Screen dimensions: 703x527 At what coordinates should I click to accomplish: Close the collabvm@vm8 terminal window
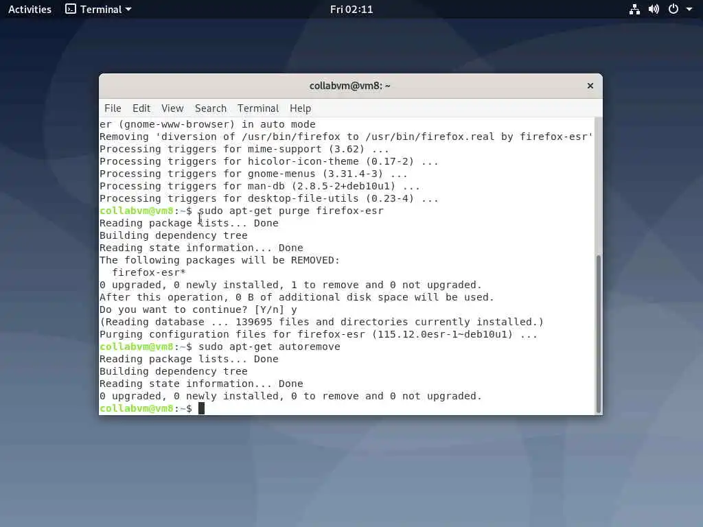(590, 86)
